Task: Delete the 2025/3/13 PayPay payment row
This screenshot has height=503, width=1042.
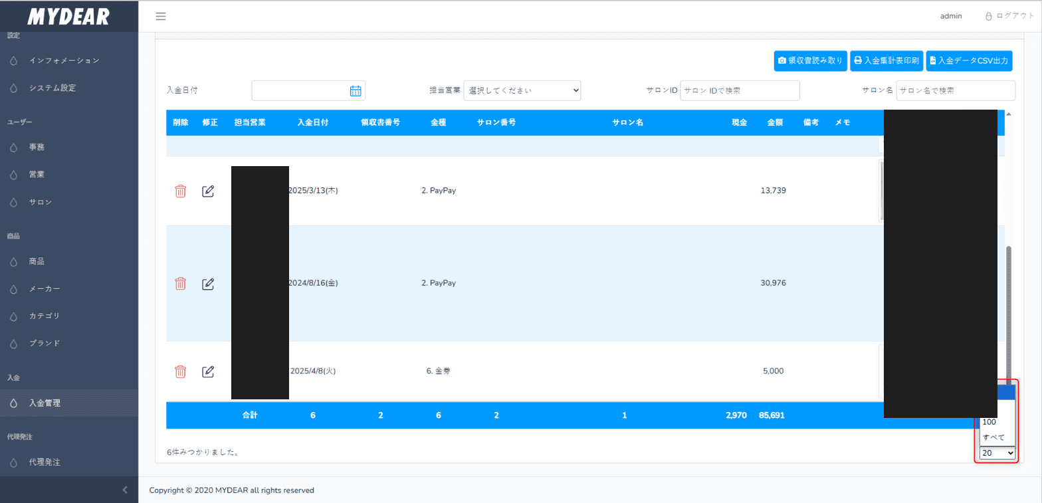Action: 180,191
